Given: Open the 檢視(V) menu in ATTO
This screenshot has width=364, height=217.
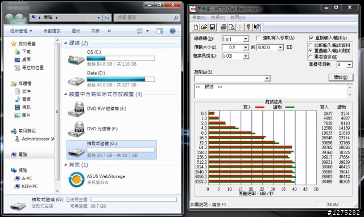Looking at the screenshot, I should [x=218, y=18].
